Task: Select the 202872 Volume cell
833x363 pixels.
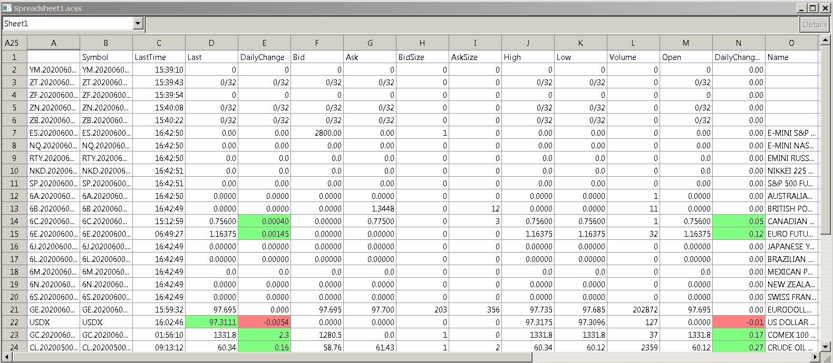Action: 633,309
